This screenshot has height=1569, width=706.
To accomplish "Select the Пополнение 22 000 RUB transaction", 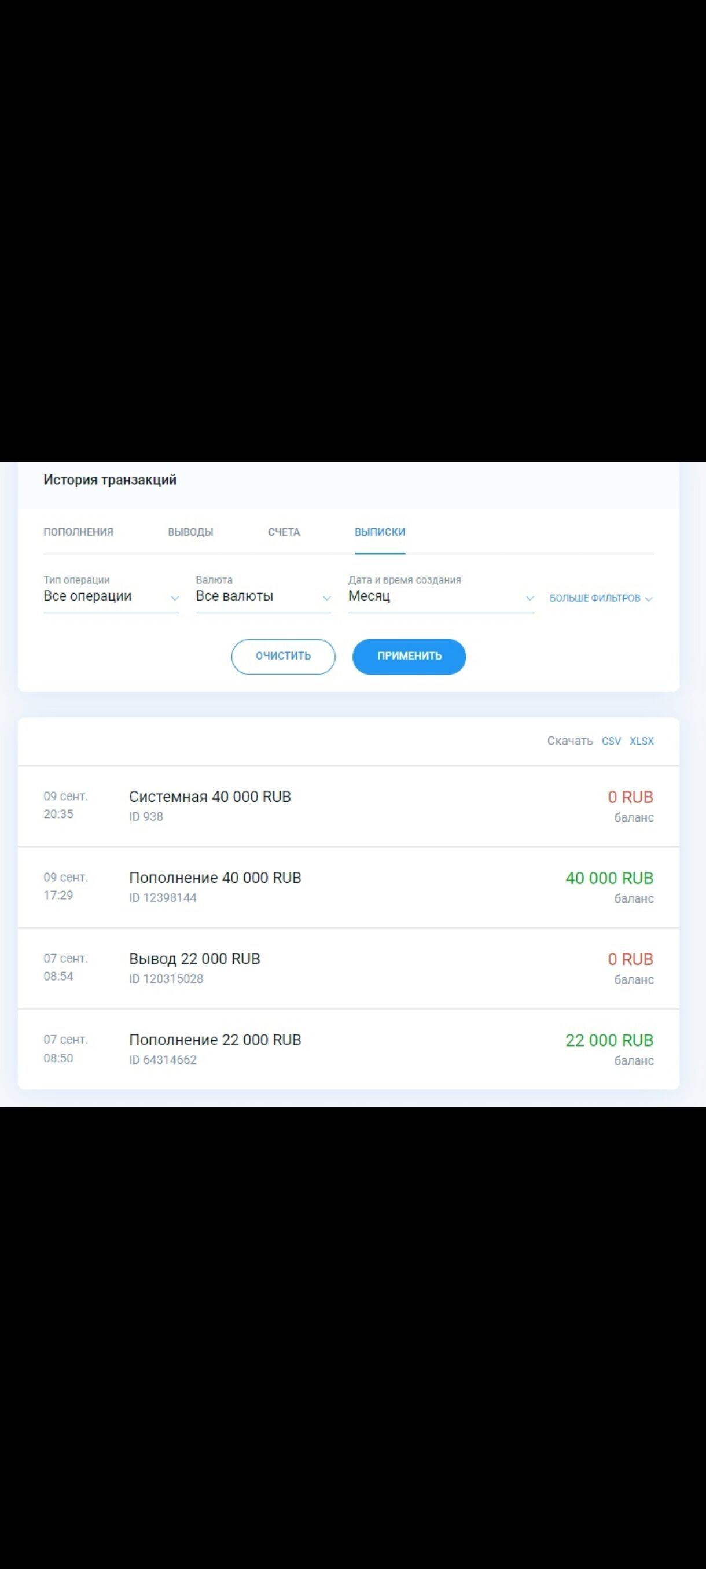I will coord(215,1040).
